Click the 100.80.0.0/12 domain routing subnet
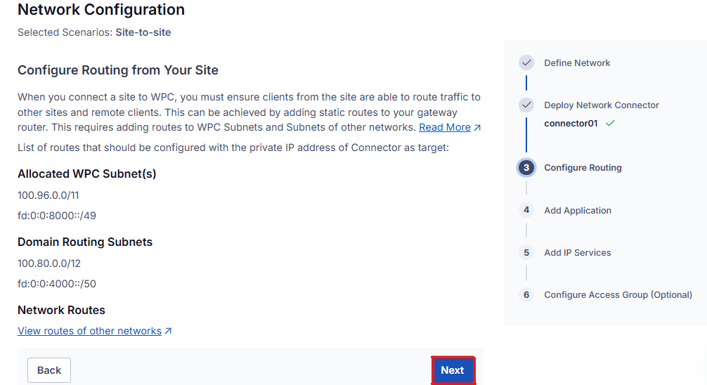 tap(49, 263)
